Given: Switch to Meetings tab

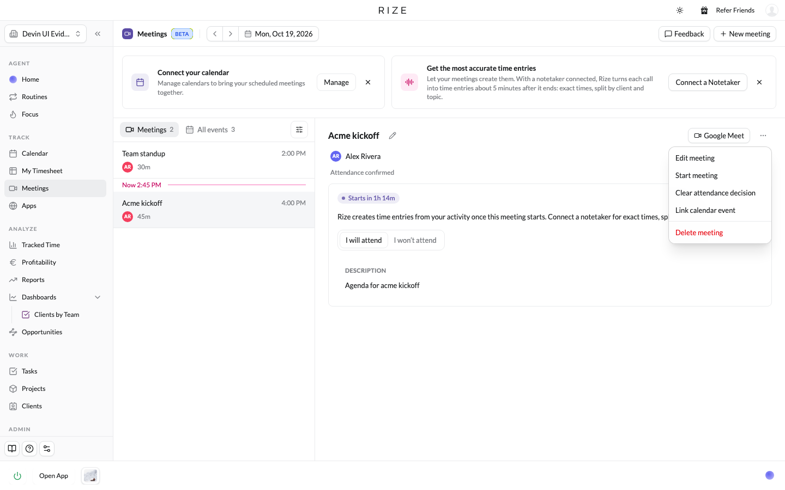Looking at the screenshot, I should pyautogui.click(x=149, y=130).
